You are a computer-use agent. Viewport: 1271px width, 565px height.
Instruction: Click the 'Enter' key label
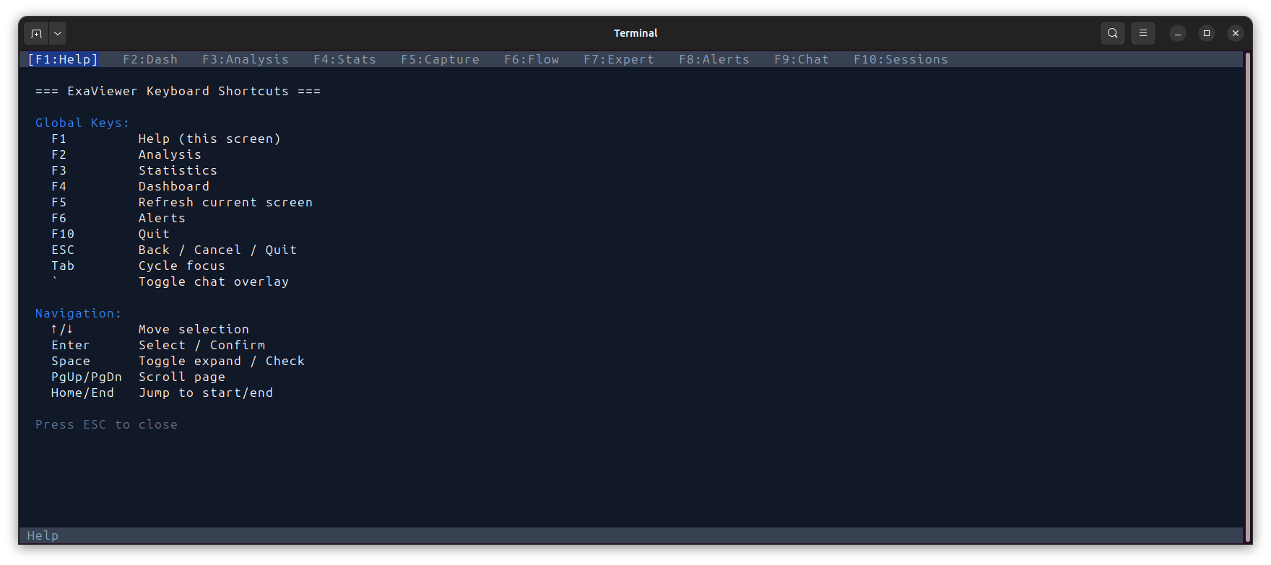coord(71,345)
